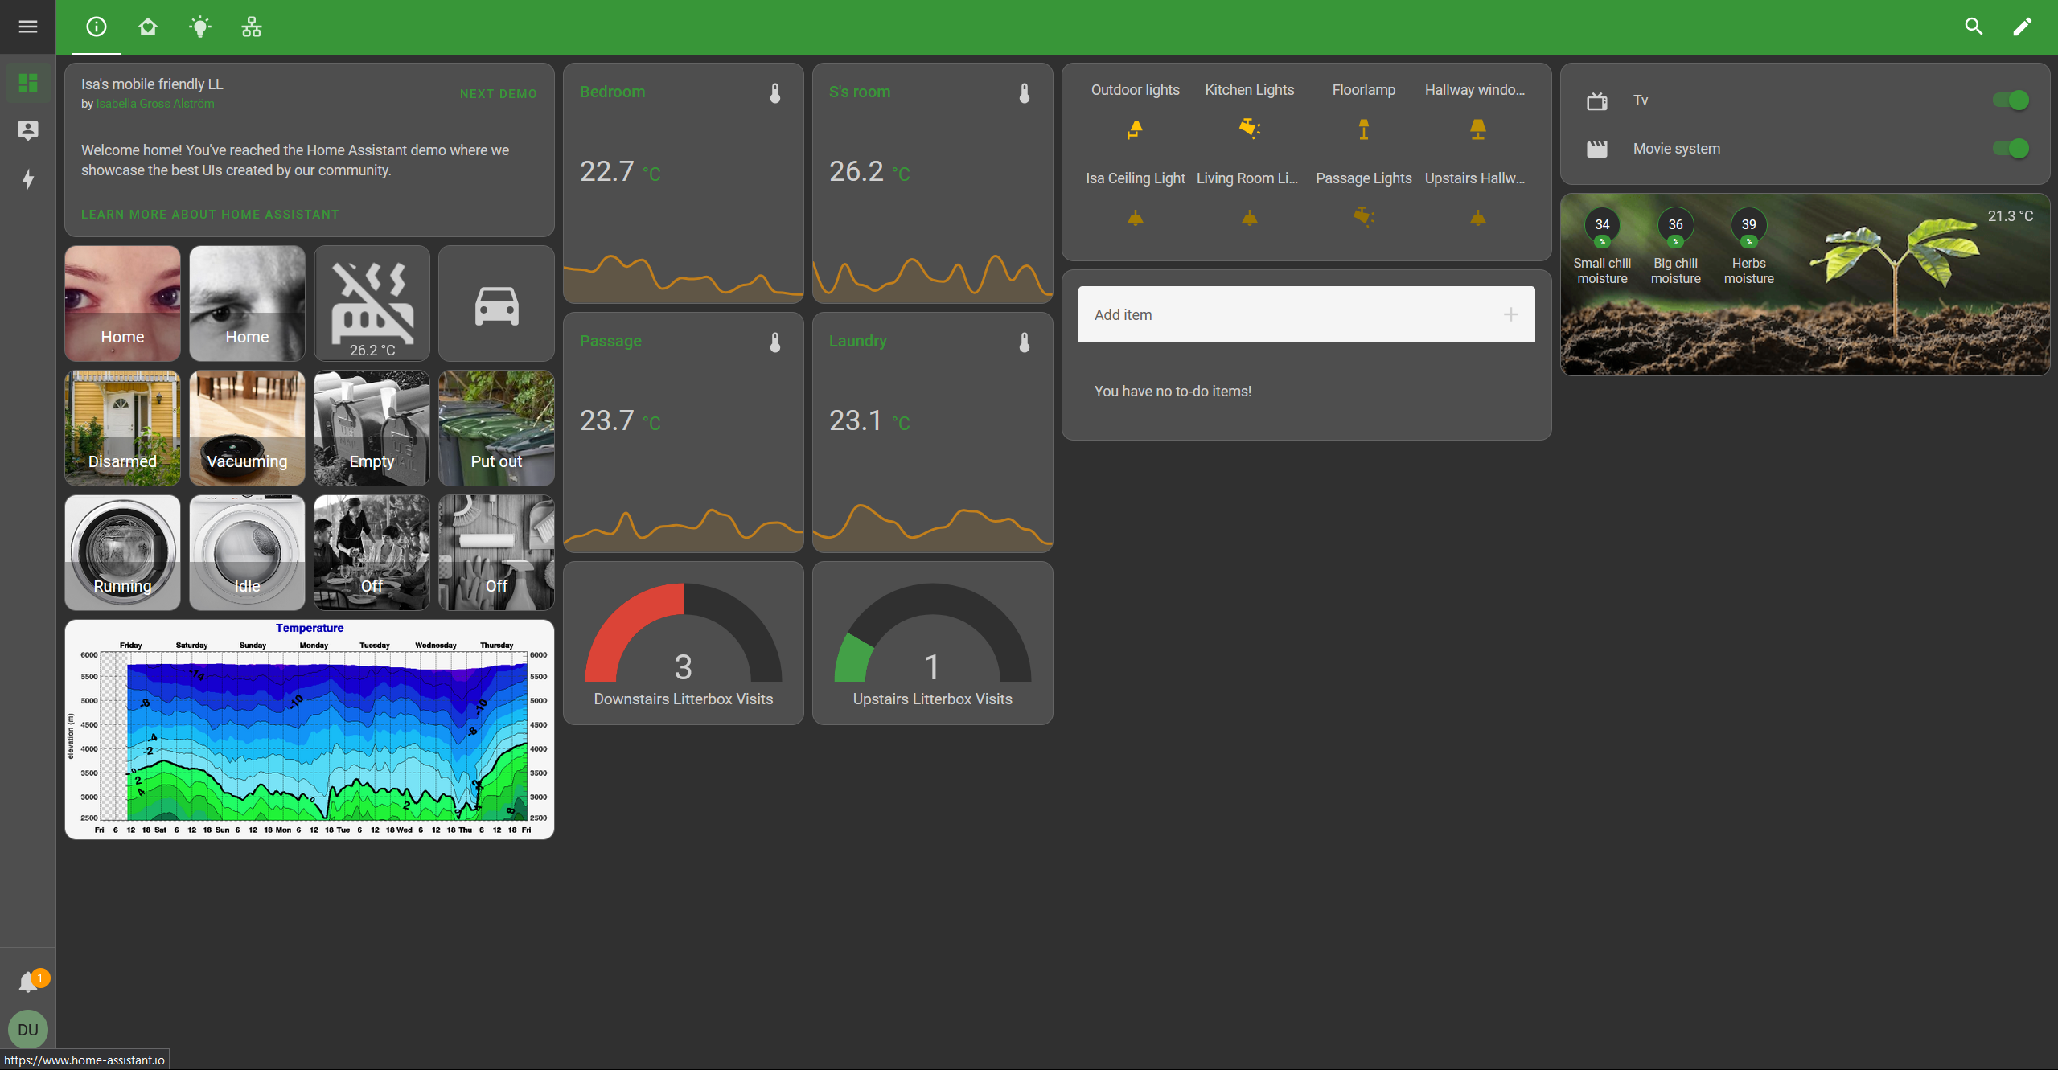
Task: Open the lightbulb lights tab
Action: coord(199,27)
